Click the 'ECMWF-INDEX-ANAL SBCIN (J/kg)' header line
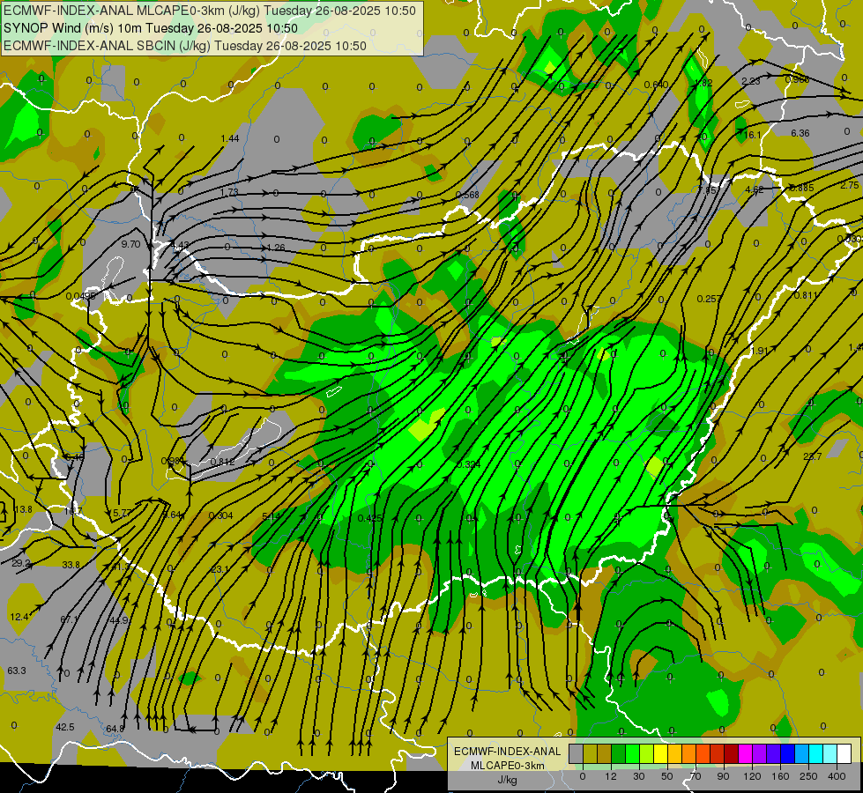This screenshot has width=863, height=793. [x=185, y=46]
